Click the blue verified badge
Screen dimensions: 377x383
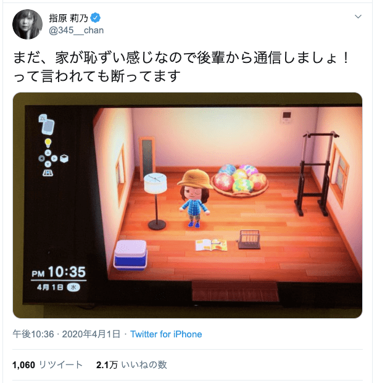point(95,18)
